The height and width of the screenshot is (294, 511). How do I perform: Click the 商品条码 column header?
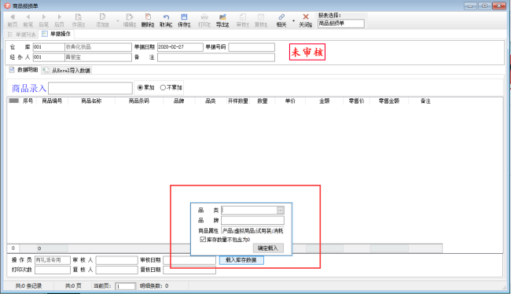tap(139, 101)
